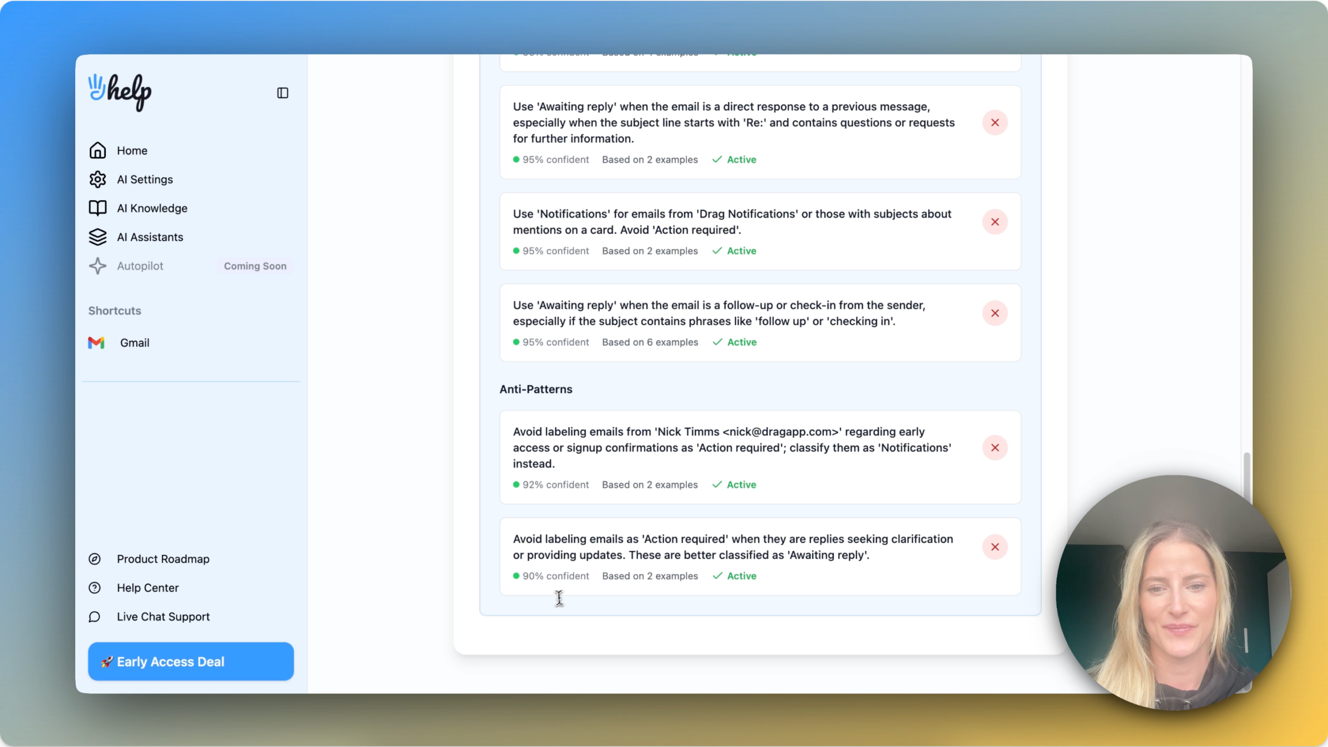Click the AI Assistants layers icon

coord(98,237)
